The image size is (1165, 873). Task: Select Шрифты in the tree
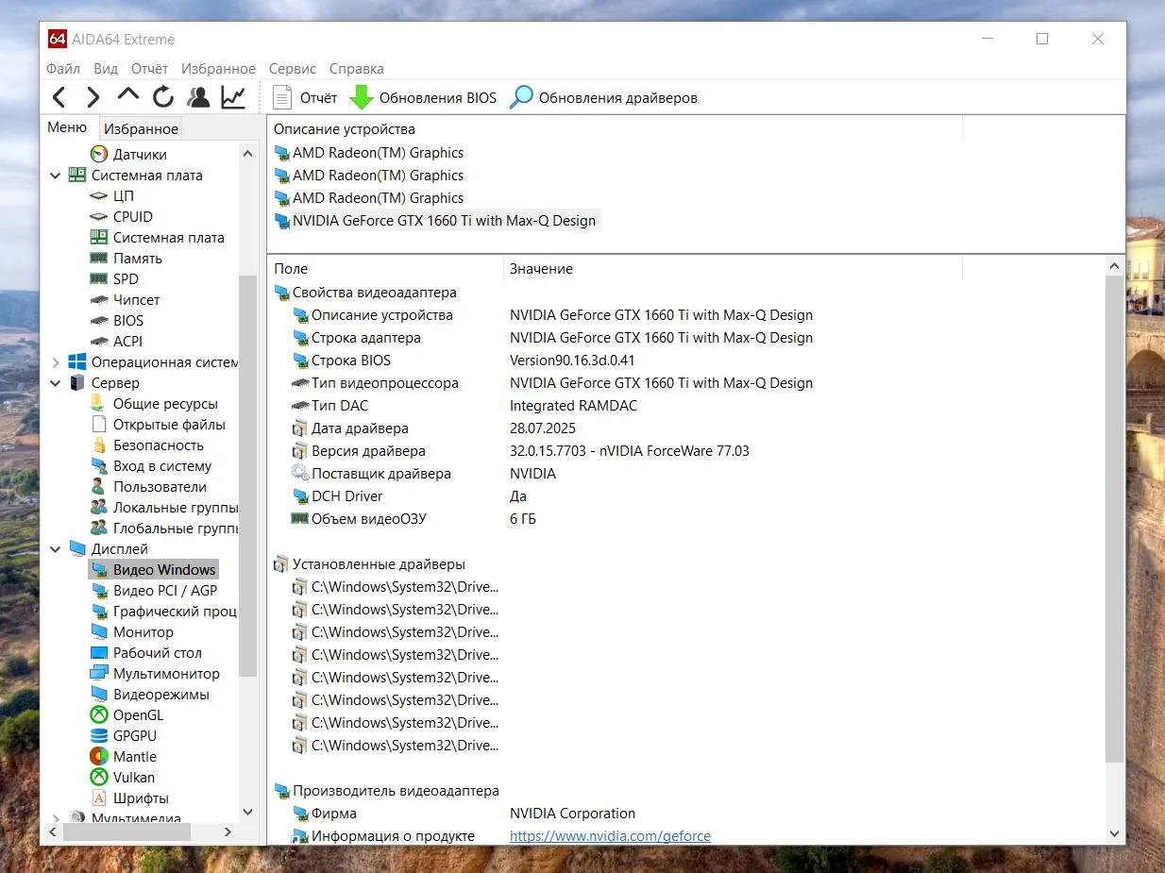129,797
